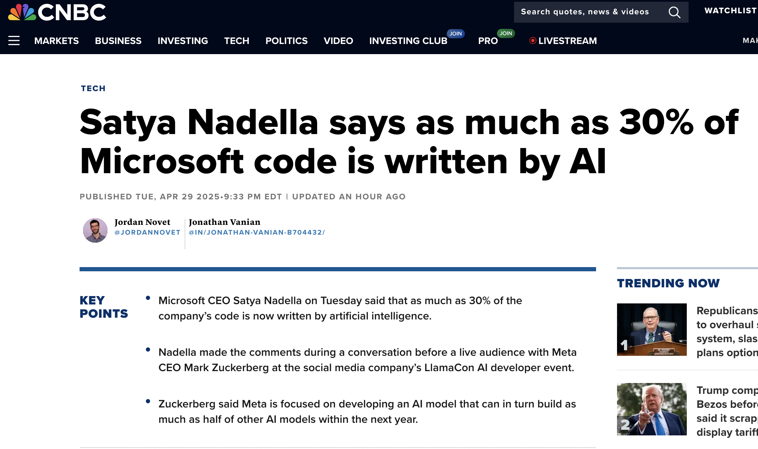
Task: Open the first trending story thumbnail
Action: click(x=652, y=330)
